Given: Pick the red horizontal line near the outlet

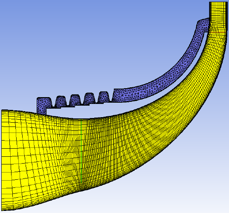Looking at the screenshot, I should [218, 32].
